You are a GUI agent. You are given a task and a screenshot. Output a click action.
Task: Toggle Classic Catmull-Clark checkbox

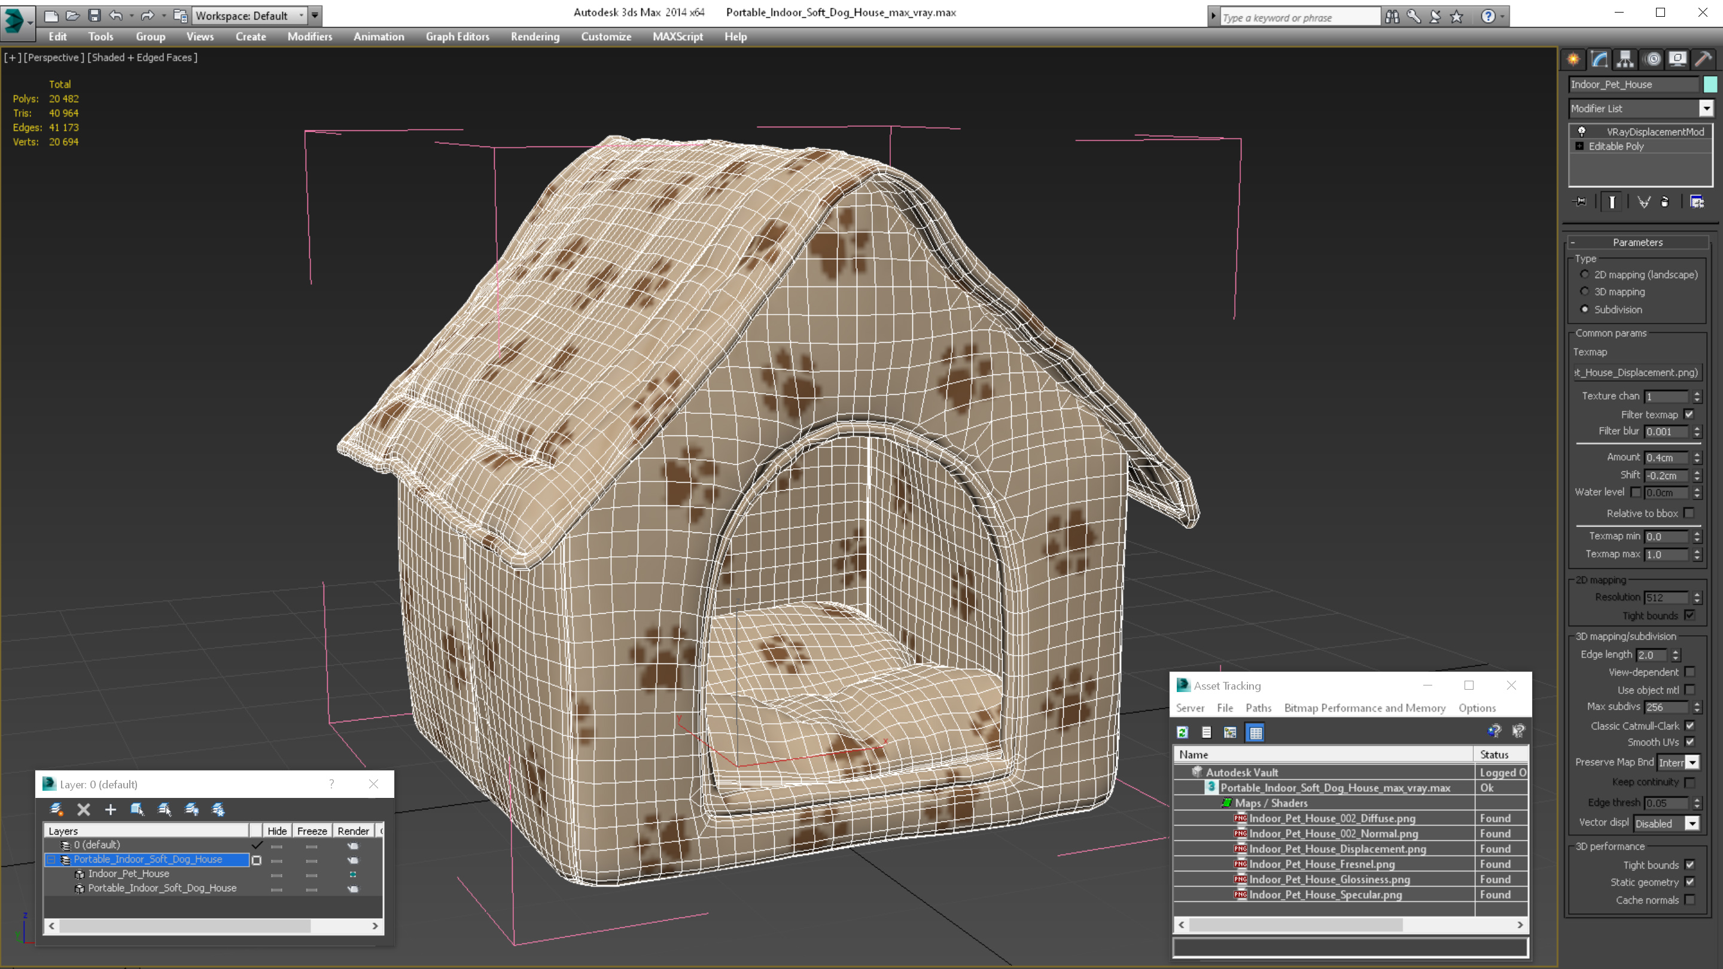[x=1690, y=726]
